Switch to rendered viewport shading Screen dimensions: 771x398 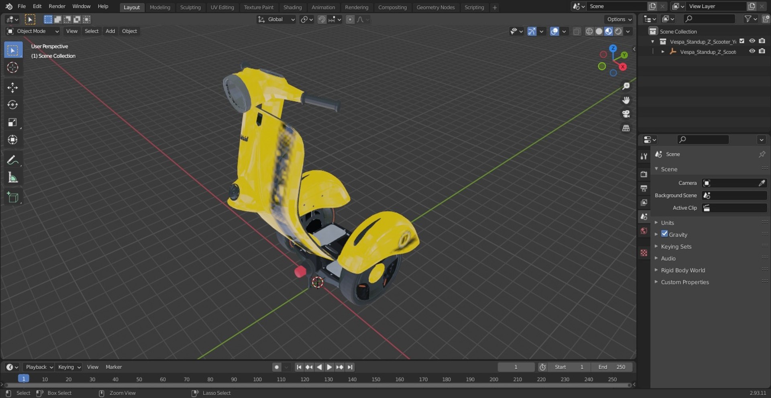(x=618, y=31)
